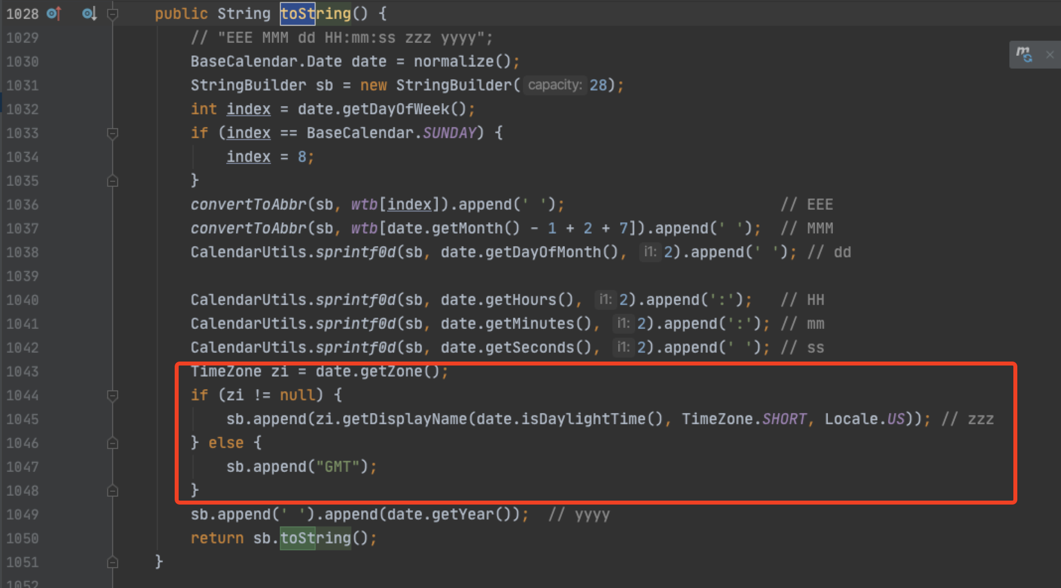The width and height of the screenshot is (1061, 588).
Task: Click the sprintf0d call on getHours line
Action: tap(355, 300)
